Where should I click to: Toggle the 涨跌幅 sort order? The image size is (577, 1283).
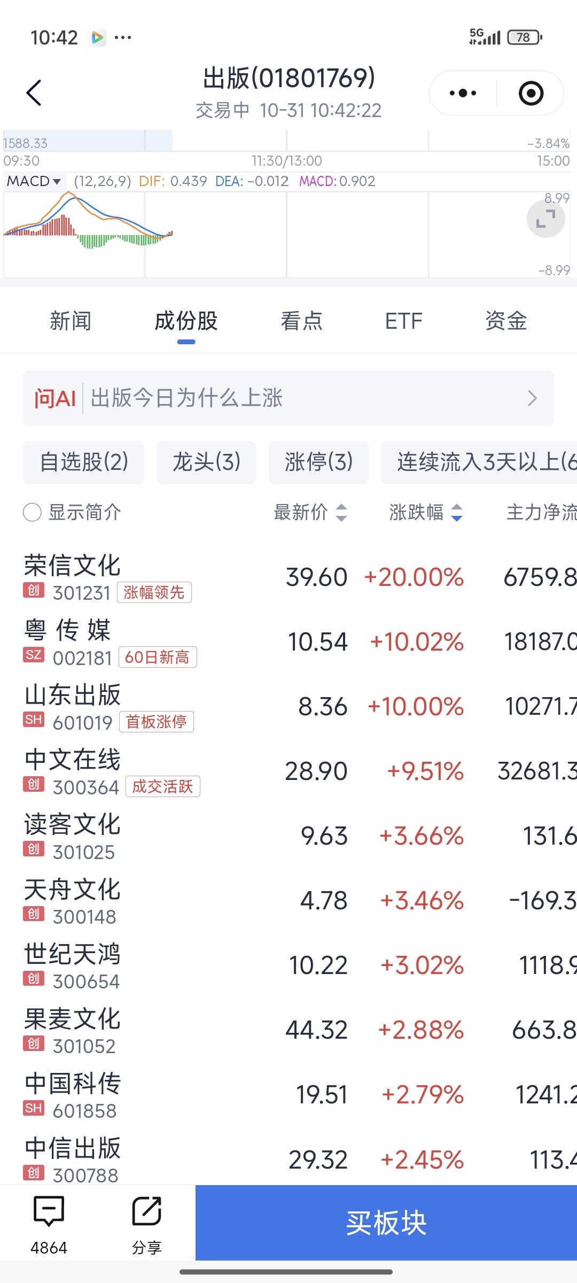coord(425,512)
